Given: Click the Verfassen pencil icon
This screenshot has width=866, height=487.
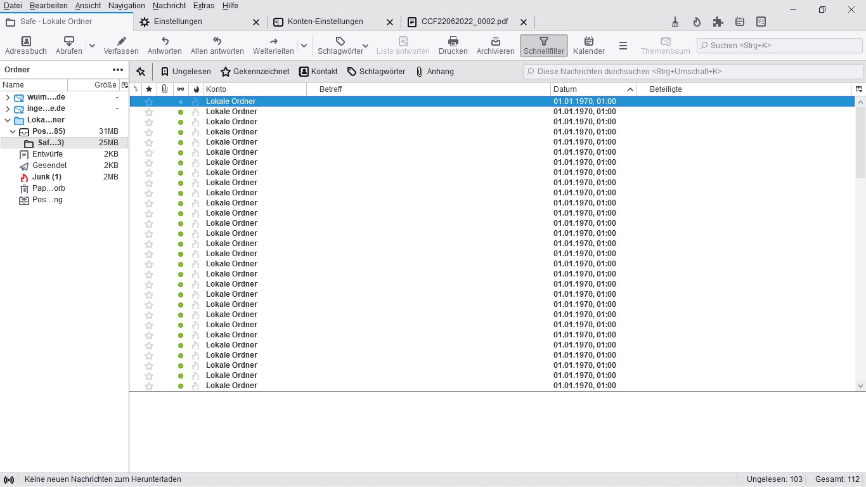Looking at the screenshot, I should pos(121,41).
